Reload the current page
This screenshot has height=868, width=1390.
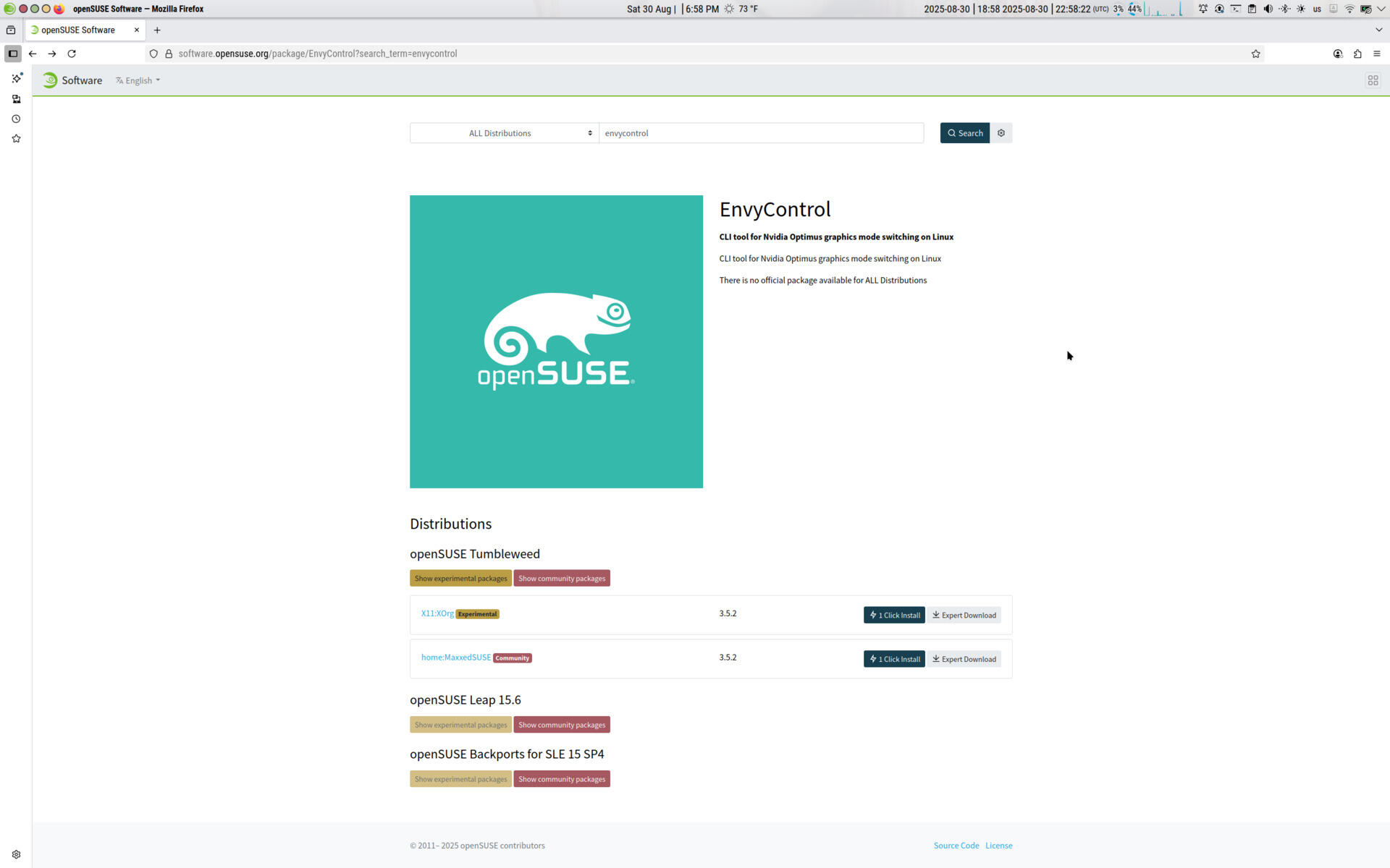click(x=72, y=54)
